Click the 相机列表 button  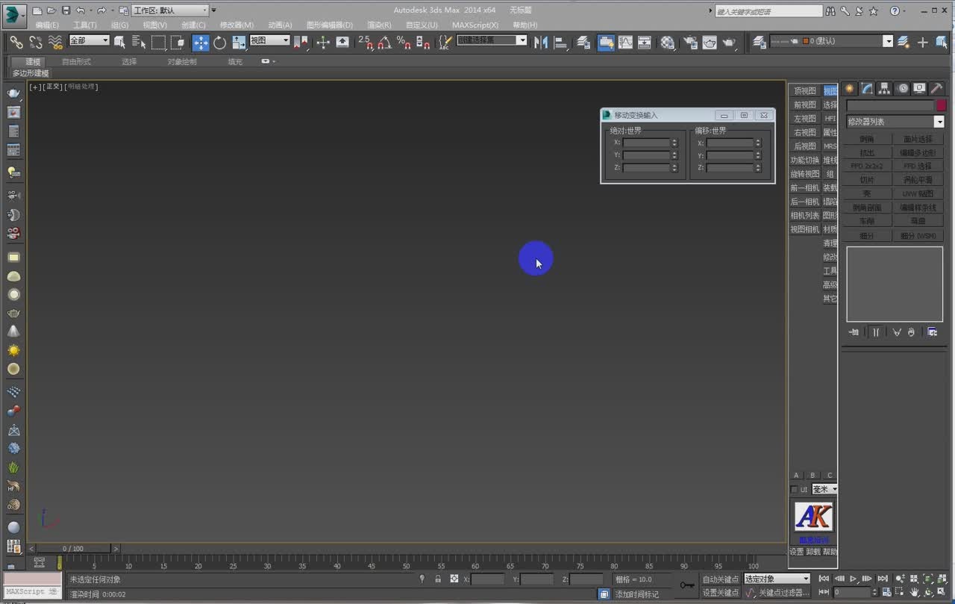pos(805,216)
